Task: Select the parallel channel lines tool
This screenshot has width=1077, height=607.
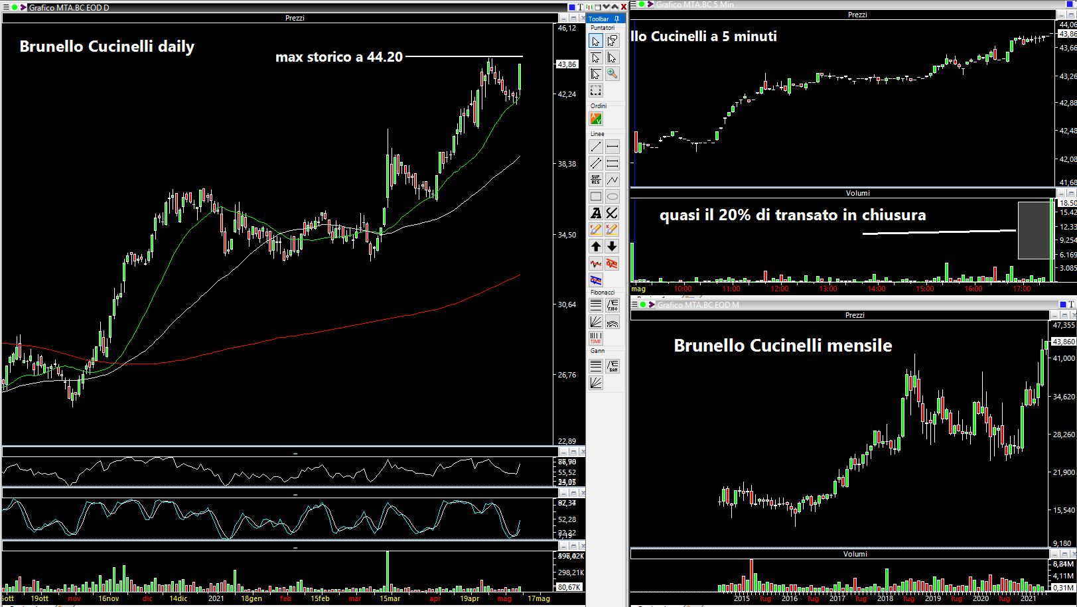Action: (x=596, y=163)
